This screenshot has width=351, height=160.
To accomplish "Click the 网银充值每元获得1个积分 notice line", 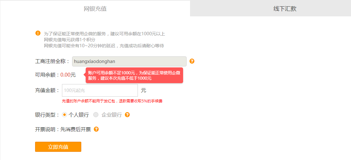I will pyautogui.click(x=70, y=40).
